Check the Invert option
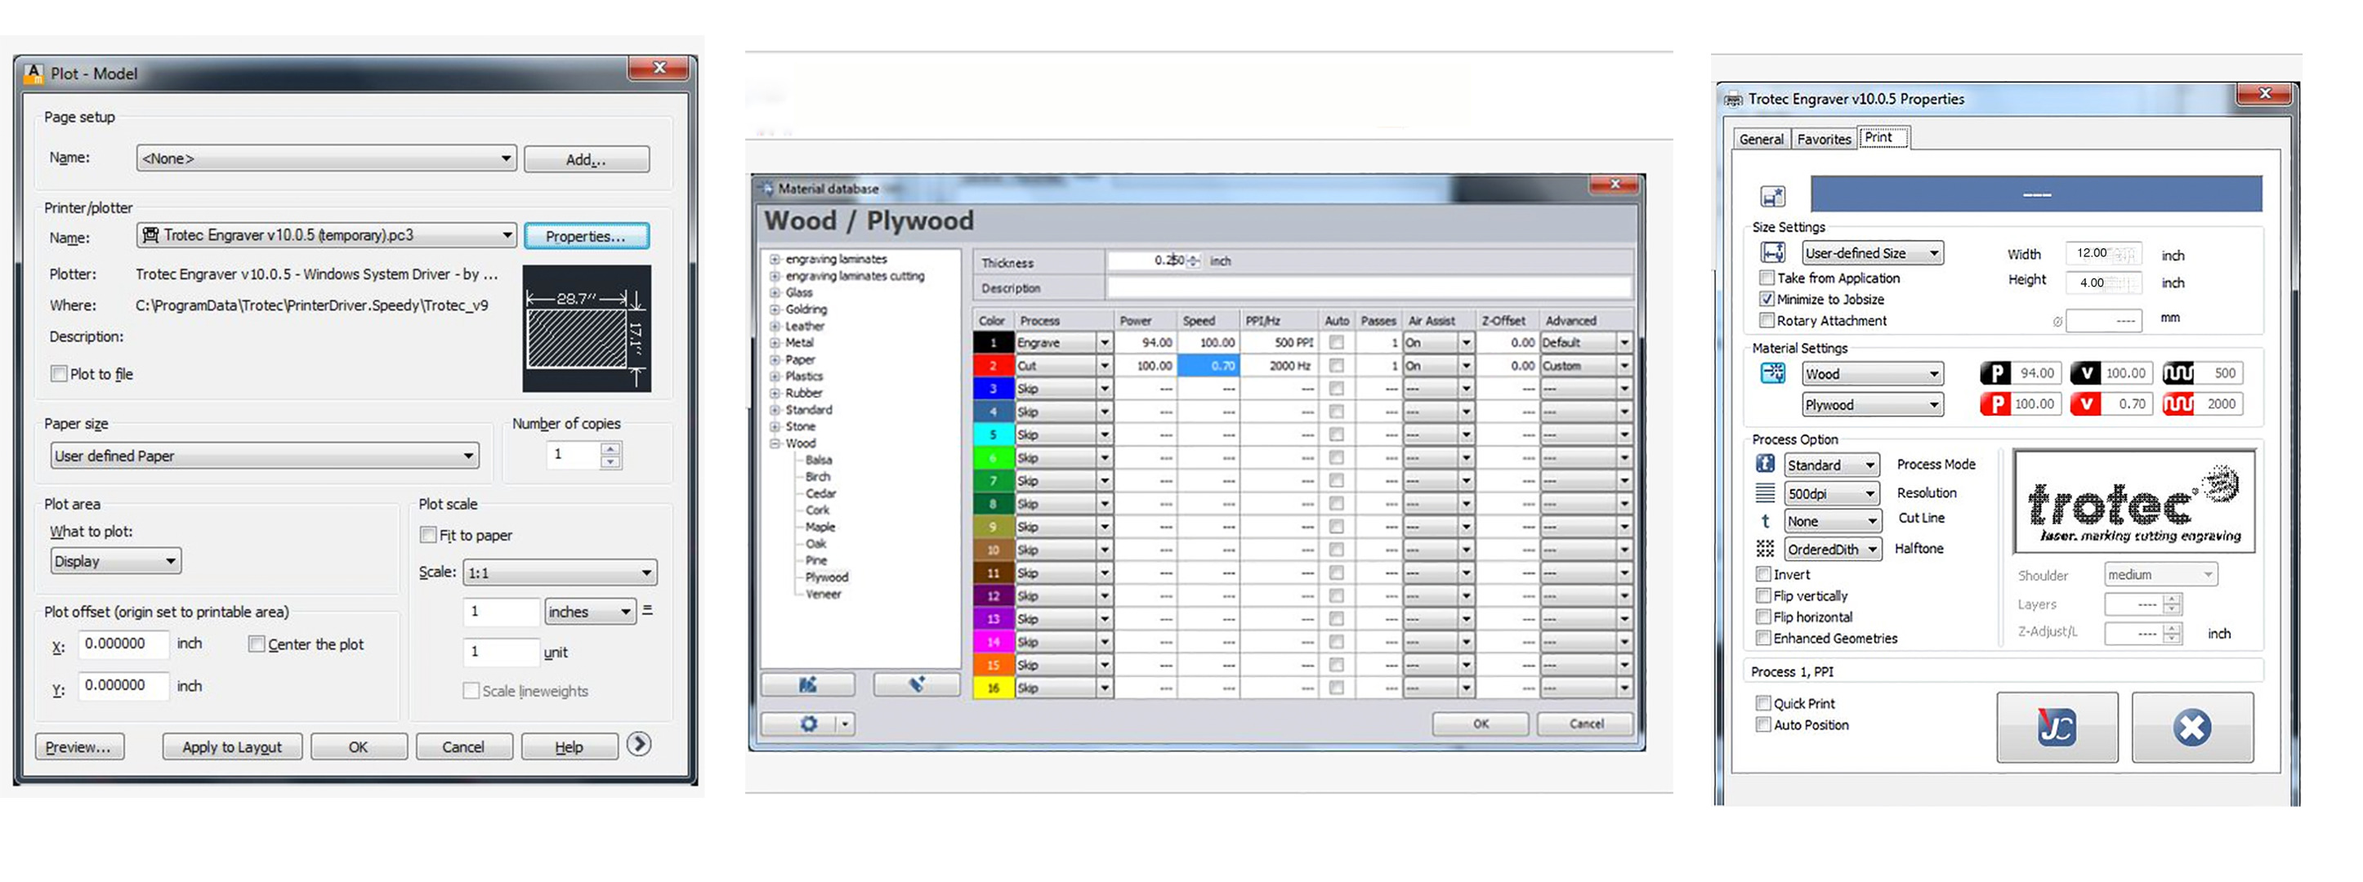Screen dimensions: 2363x882 click(1762, 574)
